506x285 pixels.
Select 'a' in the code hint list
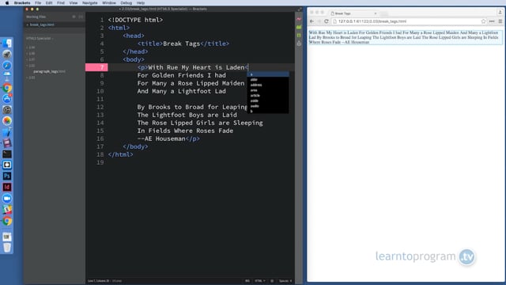pos(268,74)
